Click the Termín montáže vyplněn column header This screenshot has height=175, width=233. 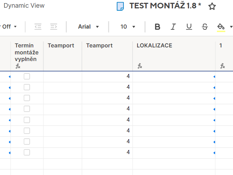pyautogui.click(x=27, y=52)
